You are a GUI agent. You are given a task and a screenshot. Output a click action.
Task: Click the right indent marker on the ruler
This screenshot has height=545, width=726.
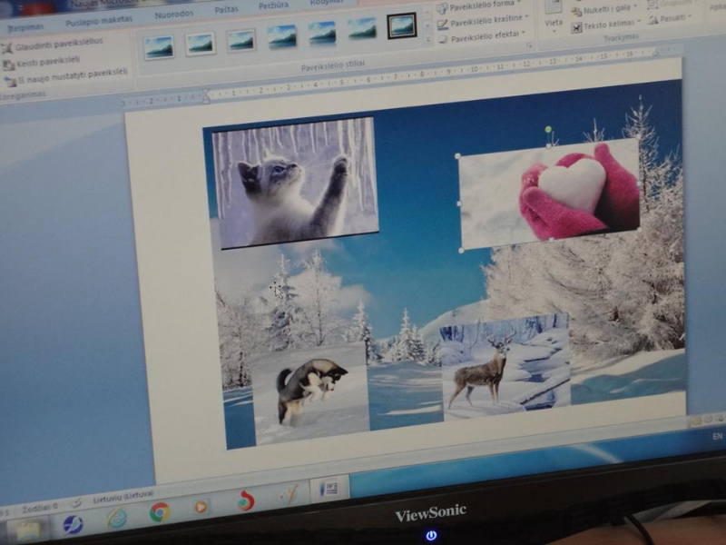[655, 54]
